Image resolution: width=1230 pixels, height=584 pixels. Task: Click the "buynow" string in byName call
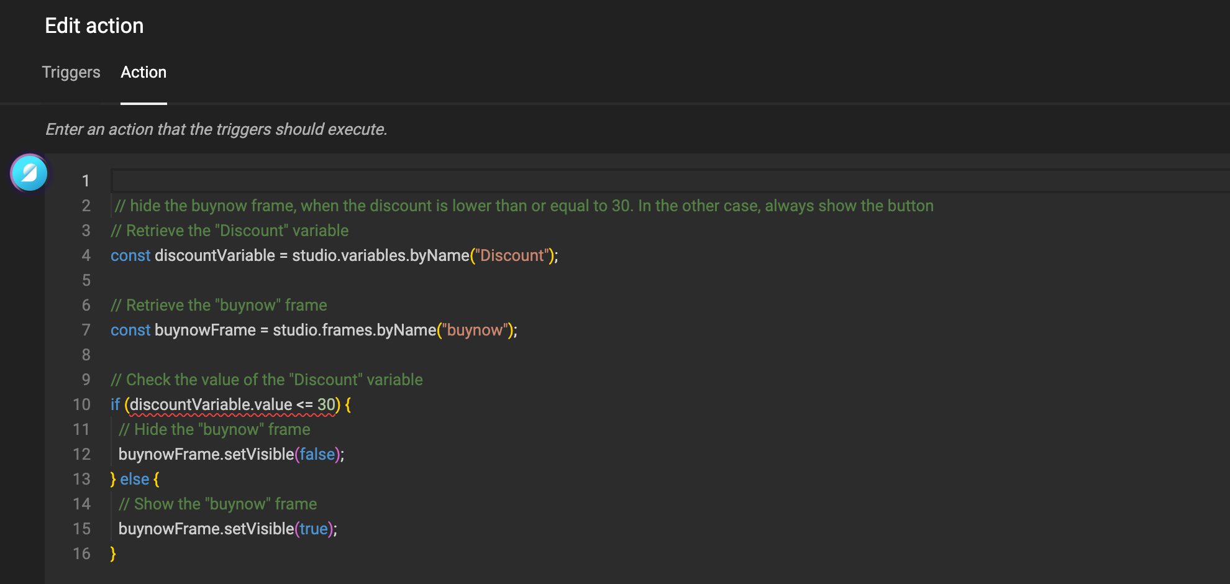475,330
